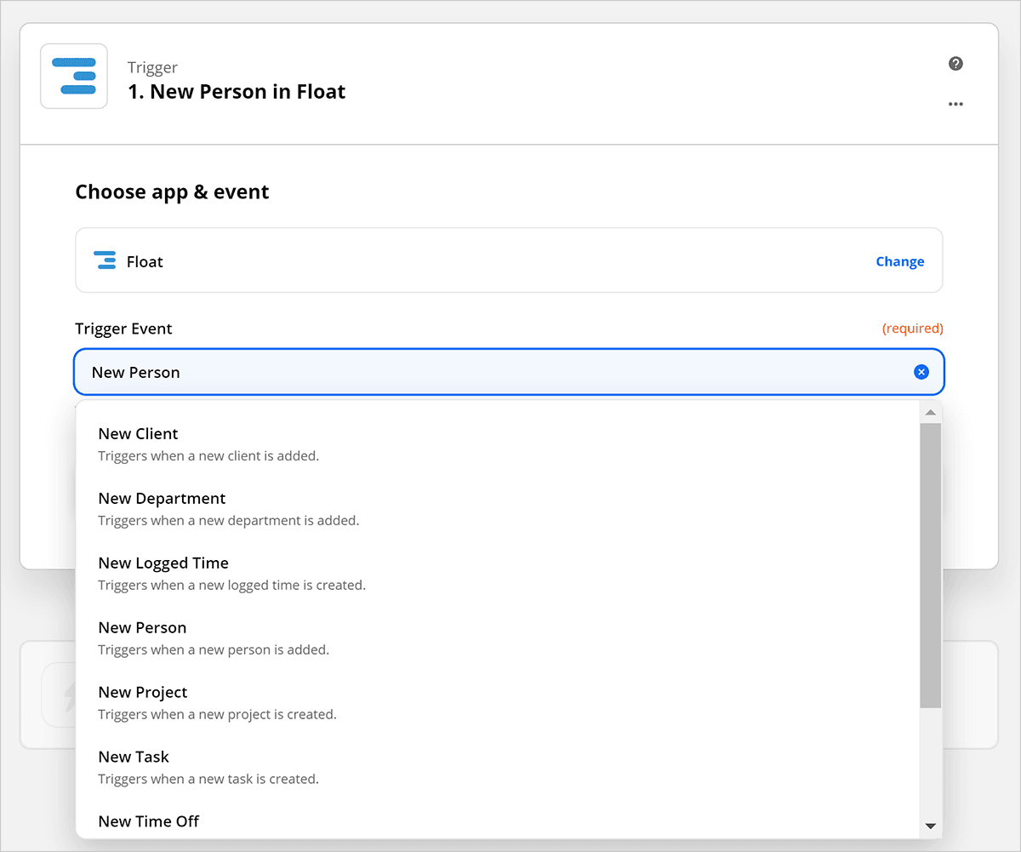This screenshot has height=852, width=1021.
Task: Click the Float logo on the trigger card header
Action: [x=74, y=76]
